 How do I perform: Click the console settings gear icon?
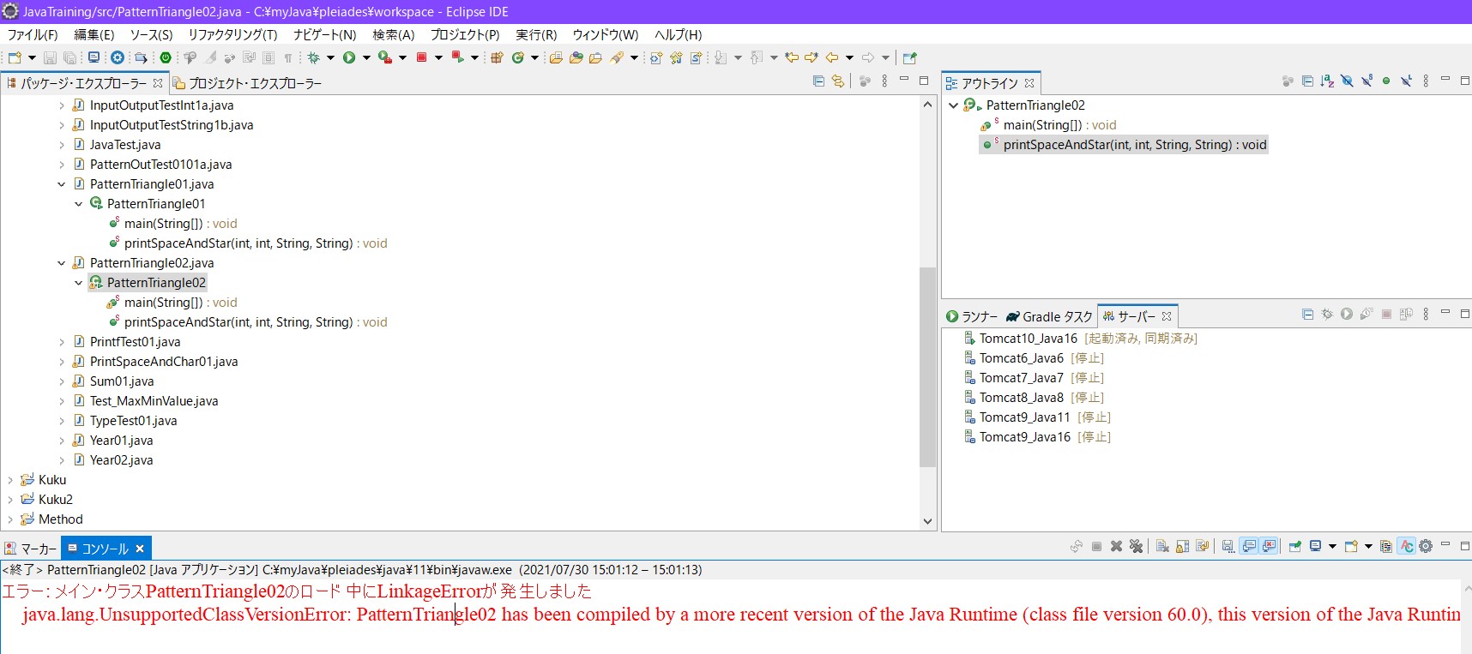[1426, 546]
